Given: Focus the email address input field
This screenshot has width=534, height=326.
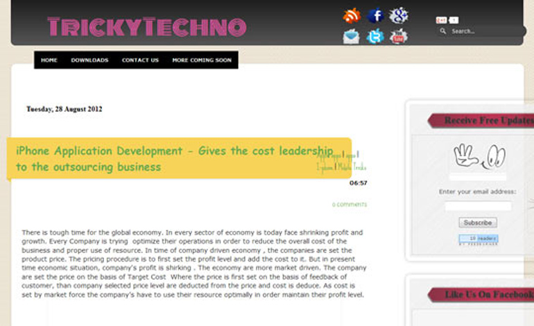Looking at the screenshot, I should (x=478, y=206).
